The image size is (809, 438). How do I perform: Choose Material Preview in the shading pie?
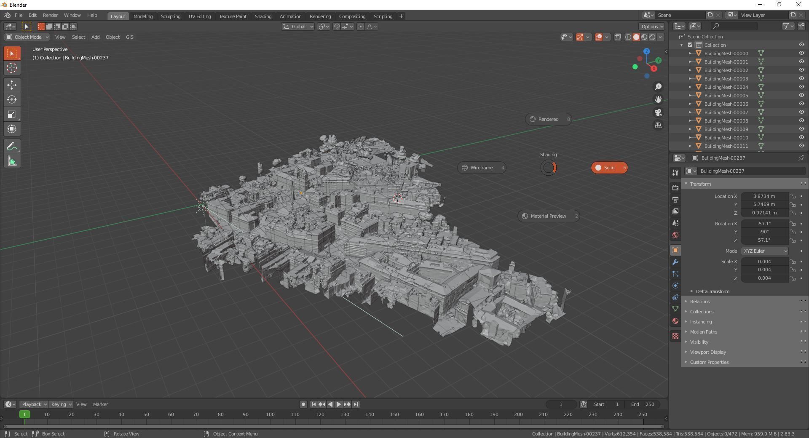coord(548,216)
